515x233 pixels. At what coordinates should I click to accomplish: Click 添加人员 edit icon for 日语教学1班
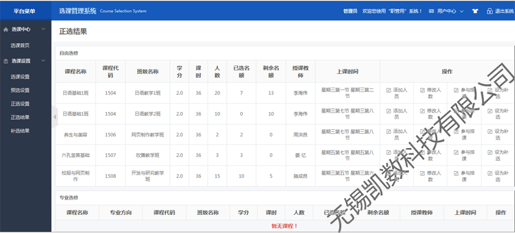tap(389, 90)
